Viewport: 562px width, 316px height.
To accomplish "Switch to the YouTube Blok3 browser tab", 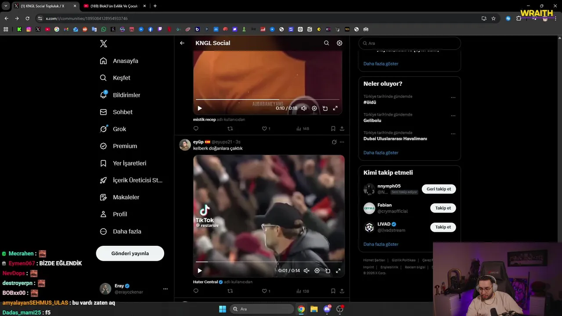I will [x=114, y=6].
